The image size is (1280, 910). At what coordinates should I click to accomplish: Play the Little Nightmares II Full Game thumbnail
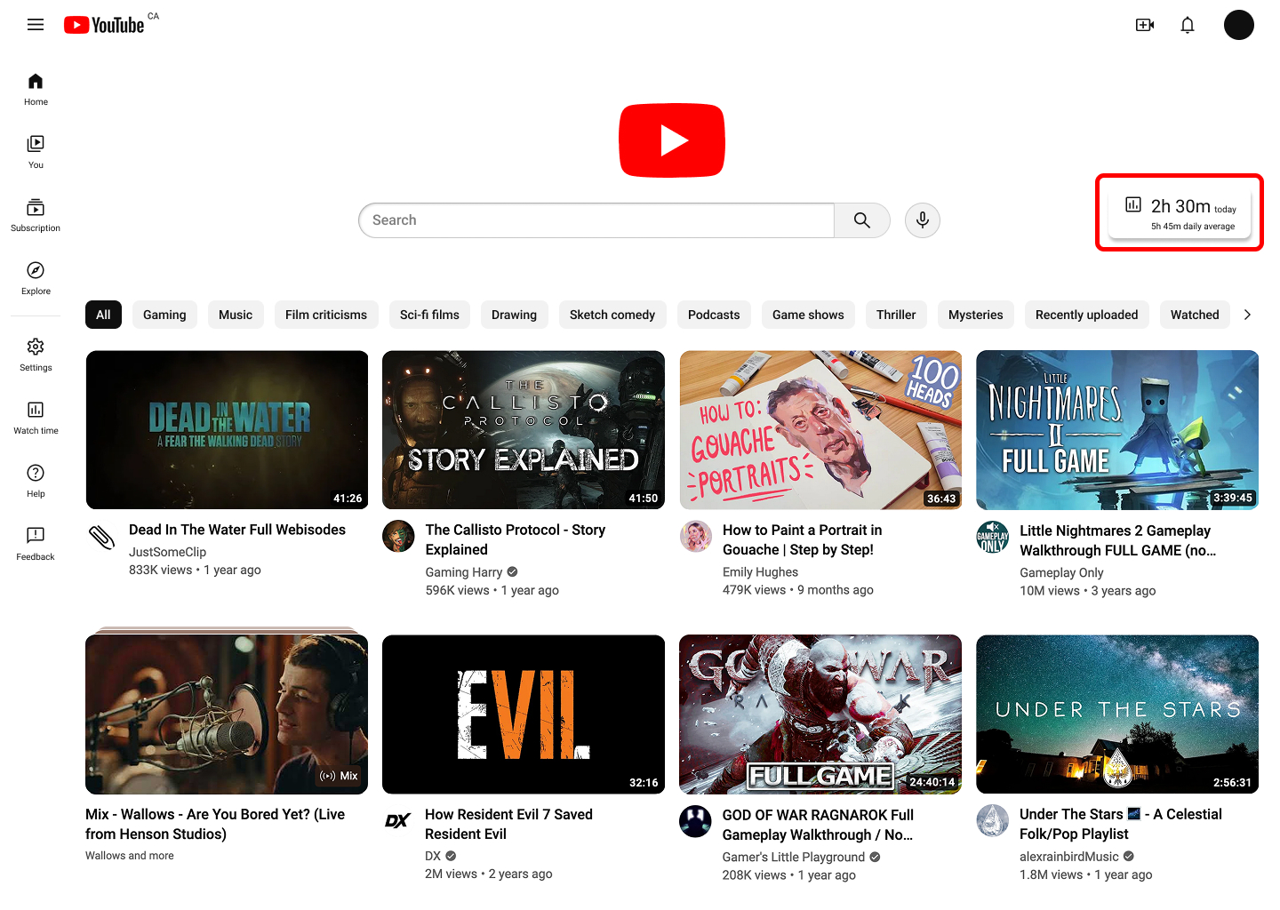1117,430
